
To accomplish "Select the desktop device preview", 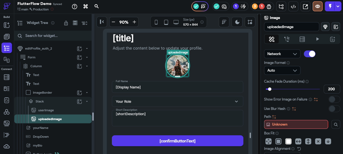I will point(176,22).
